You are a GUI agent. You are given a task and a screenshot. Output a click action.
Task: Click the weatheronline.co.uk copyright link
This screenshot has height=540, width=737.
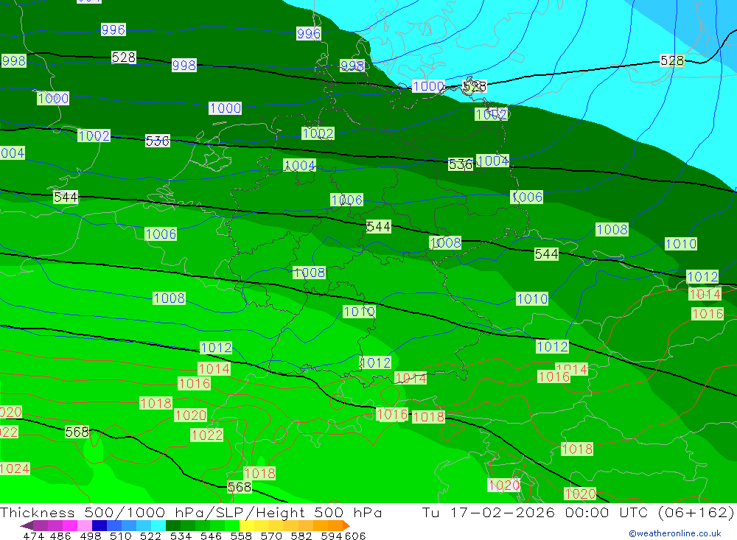coord(674,533)
